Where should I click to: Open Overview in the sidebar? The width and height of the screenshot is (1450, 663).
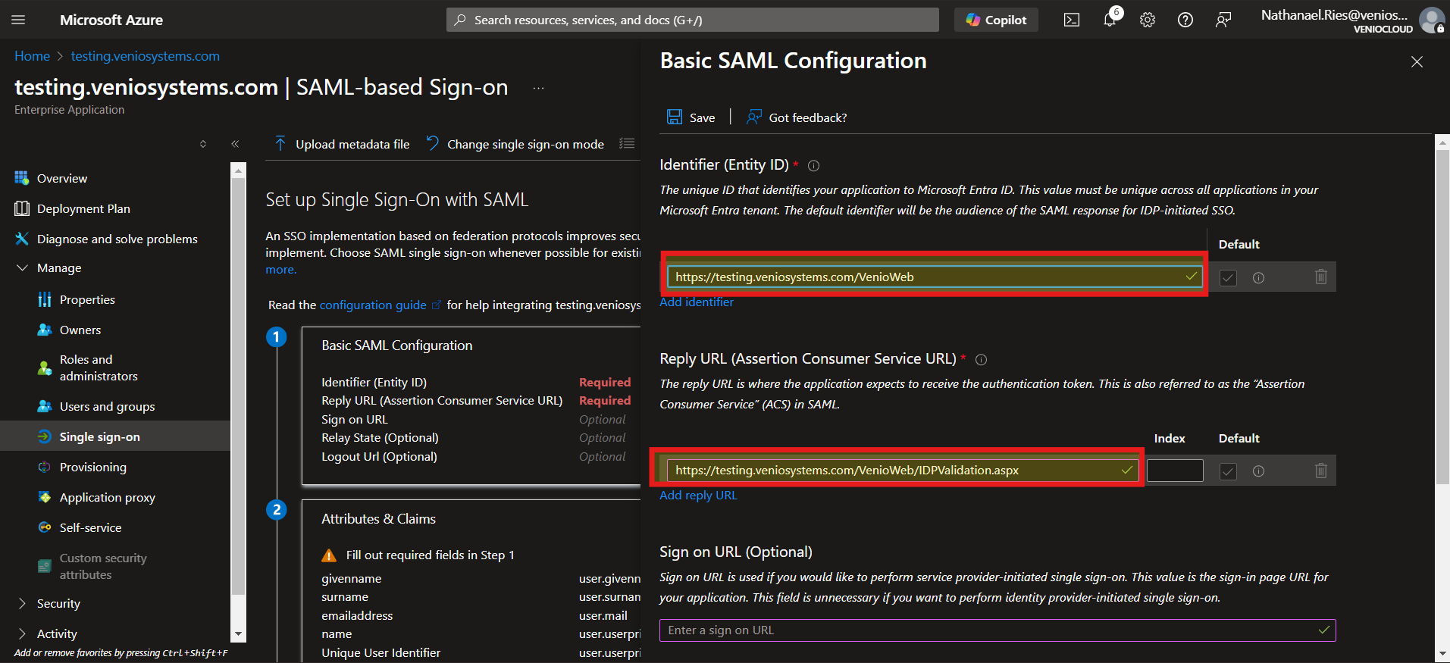click(62, 178)
